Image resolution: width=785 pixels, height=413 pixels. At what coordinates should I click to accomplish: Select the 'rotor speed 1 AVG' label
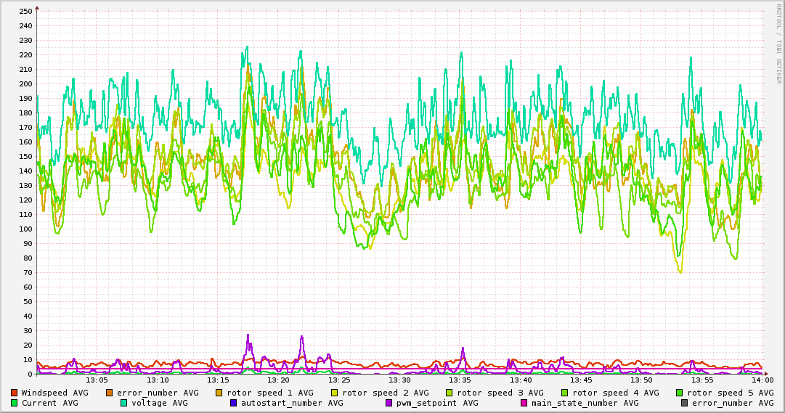(270, 393)
